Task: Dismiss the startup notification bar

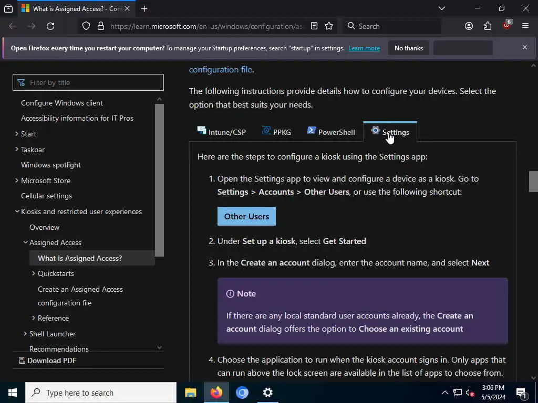Action: click(525, 47)
